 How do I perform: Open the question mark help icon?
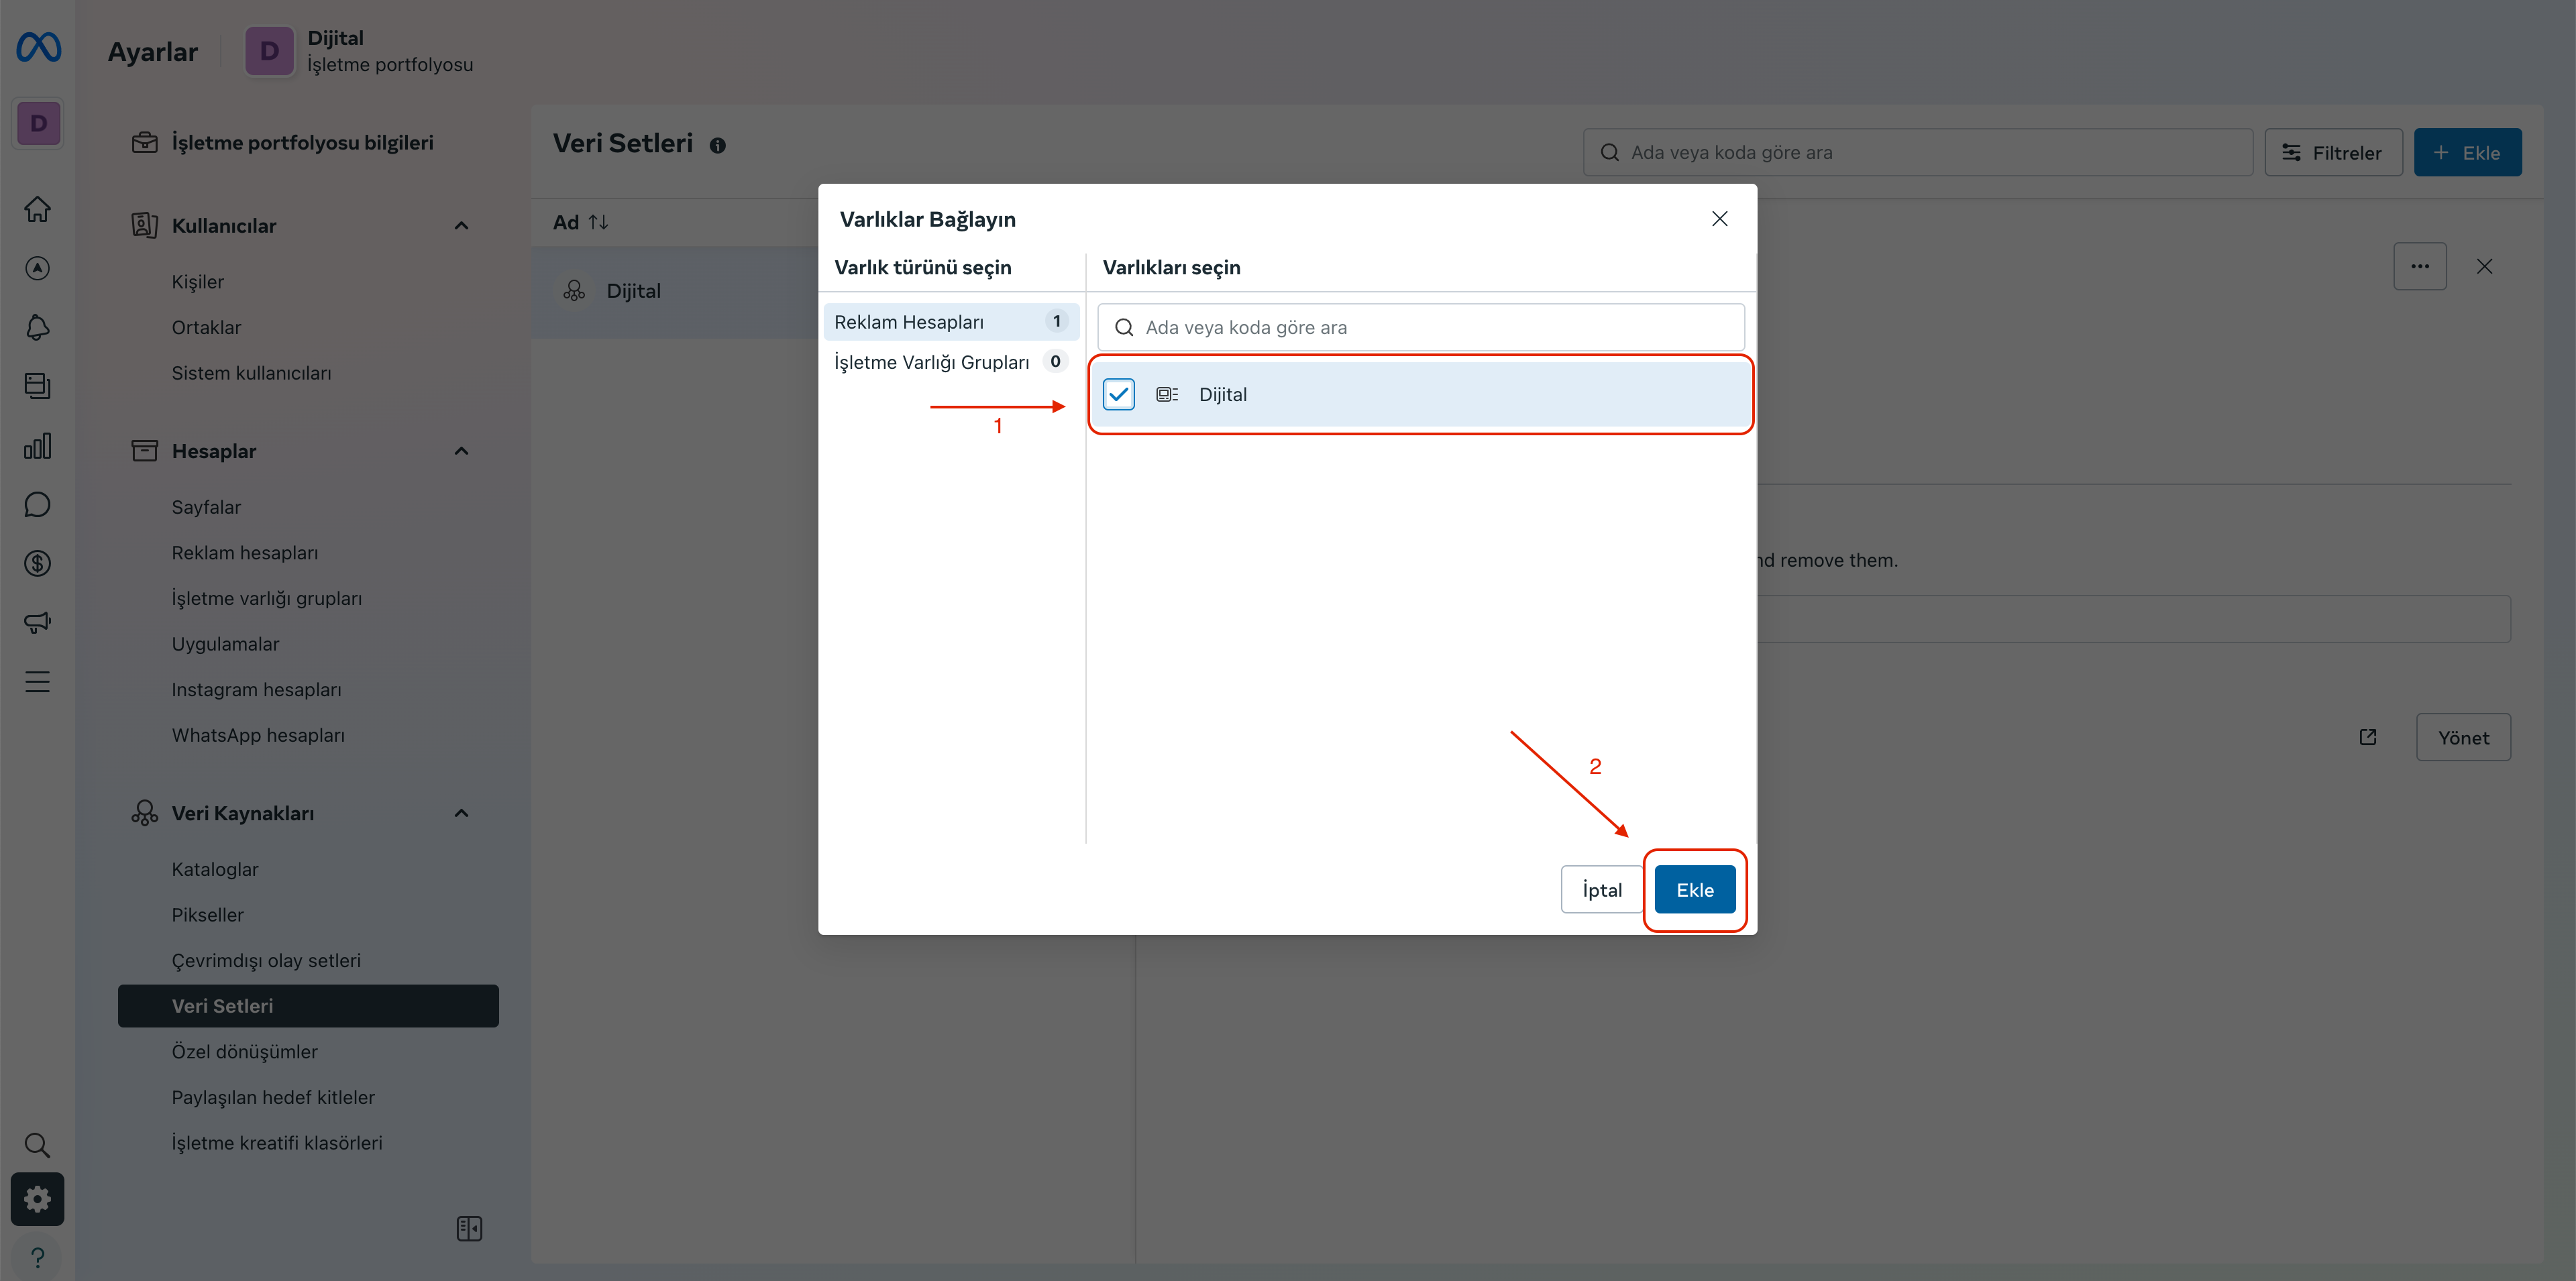(x=37, y=1257)
